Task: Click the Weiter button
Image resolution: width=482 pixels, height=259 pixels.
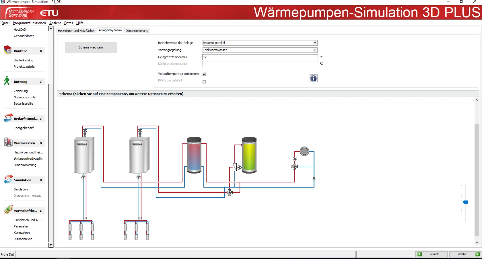Action: pos(464,254)
